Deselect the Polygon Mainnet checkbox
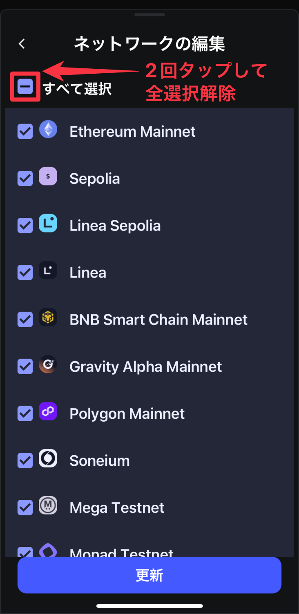 25,414
